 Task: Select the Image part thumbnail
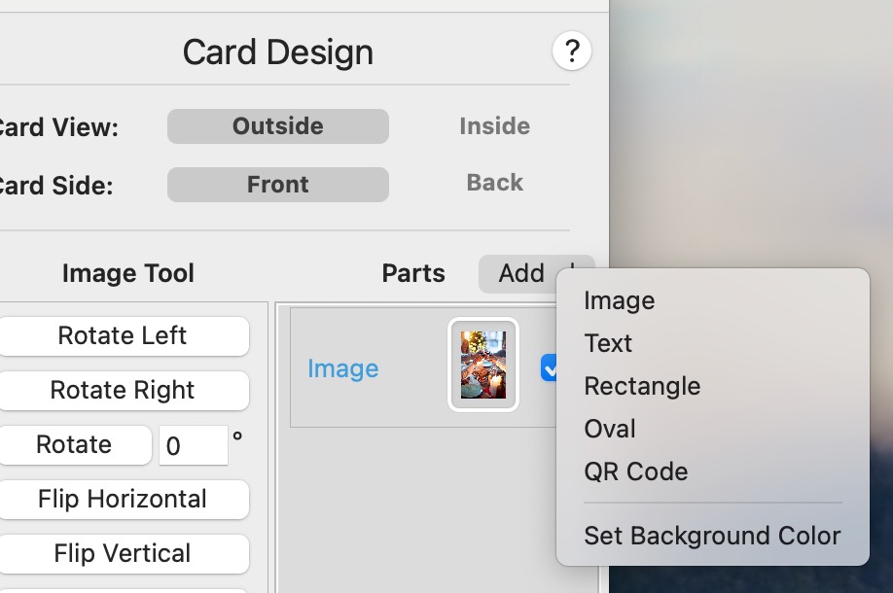(x=483, y=365)
